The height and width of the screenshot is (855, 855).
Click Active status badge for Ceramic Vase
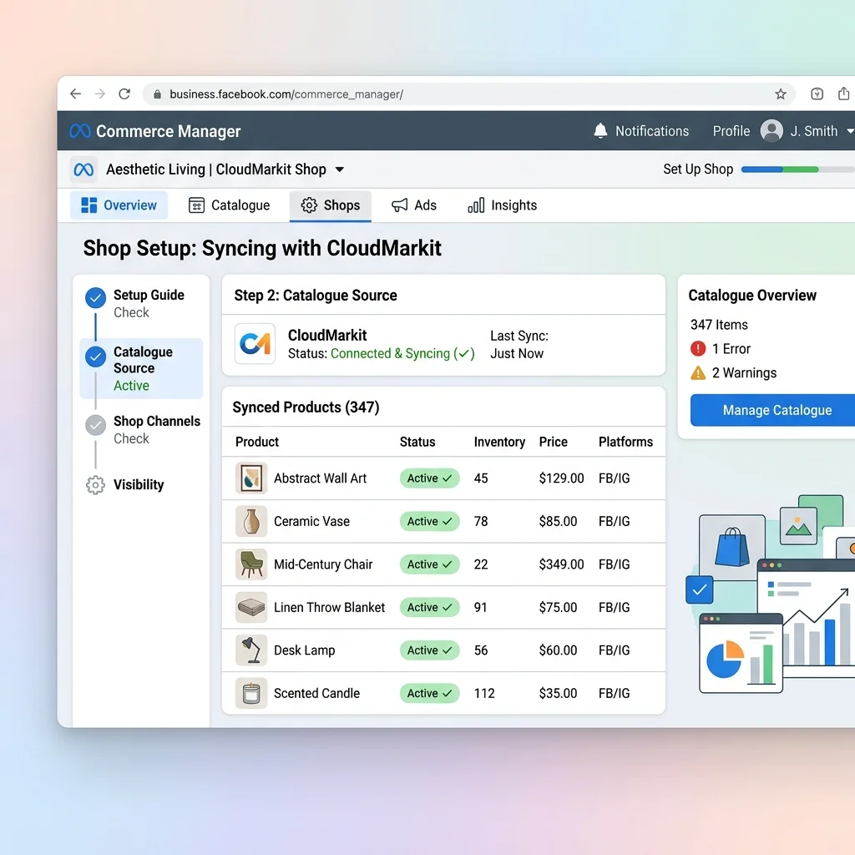(x=430, y=521)
